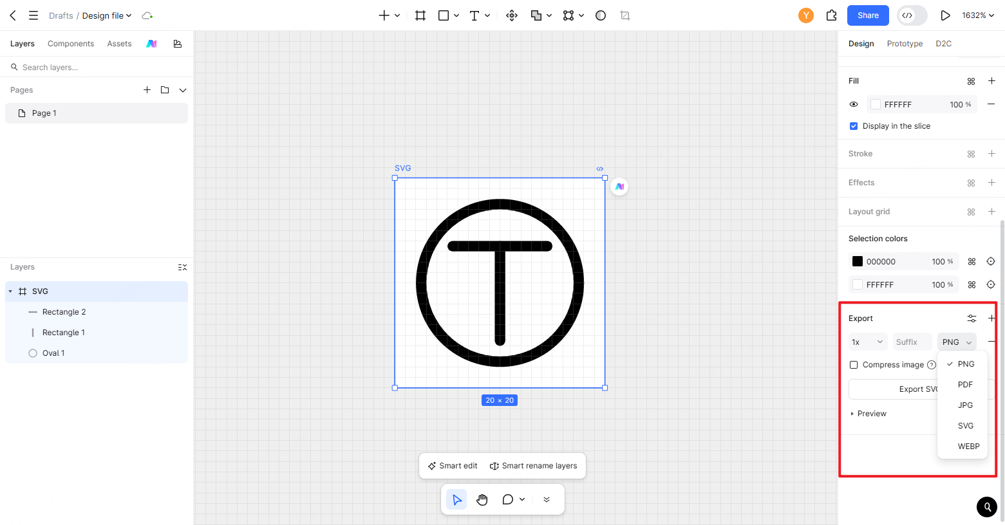Add an effect with plus
This screenshot has height=525, width=1005.
pyautogui.click(x=991, y=183)
